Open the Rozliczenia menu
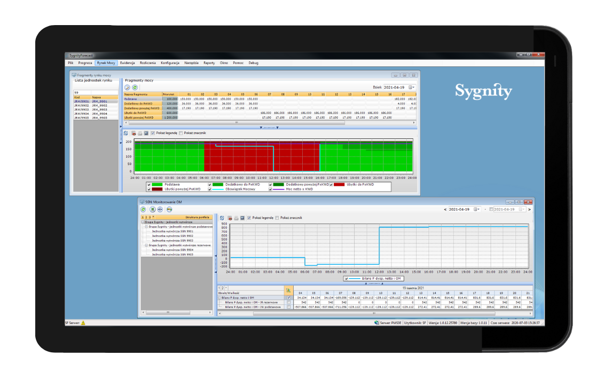 point(148,63)
